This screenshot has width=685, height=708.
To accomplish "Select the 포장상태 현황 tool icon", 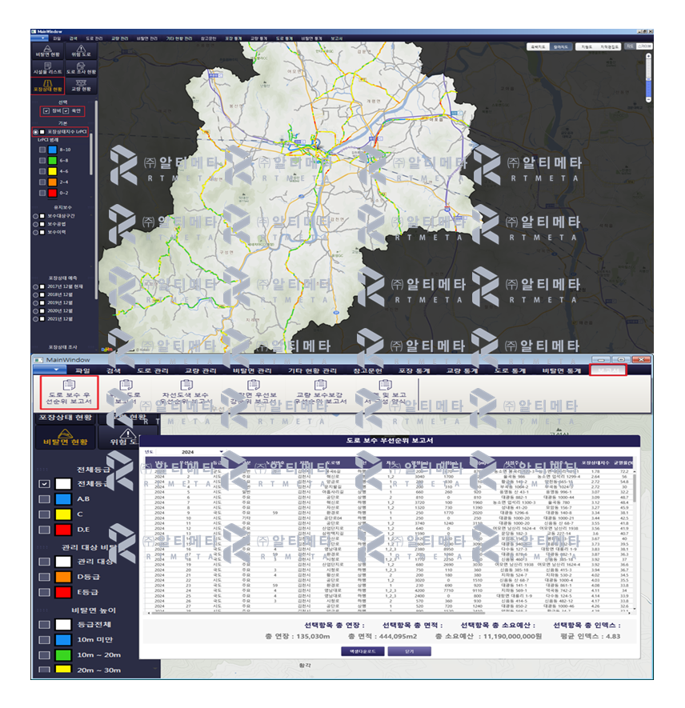I will point(48,86).
